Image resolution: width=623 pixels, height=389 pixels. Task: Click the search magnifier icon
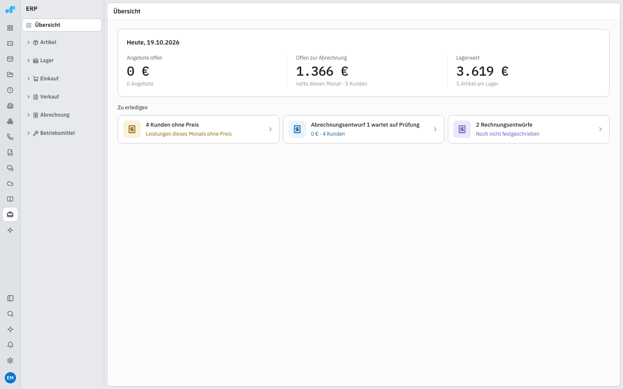10,314
